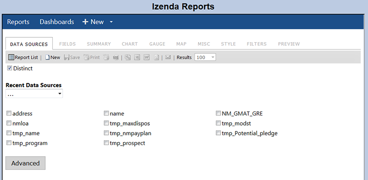Image resolution: width=368 pixels, height=180 pixels.
Task: Click the Print PDF icon
Action: pos(86,57)
